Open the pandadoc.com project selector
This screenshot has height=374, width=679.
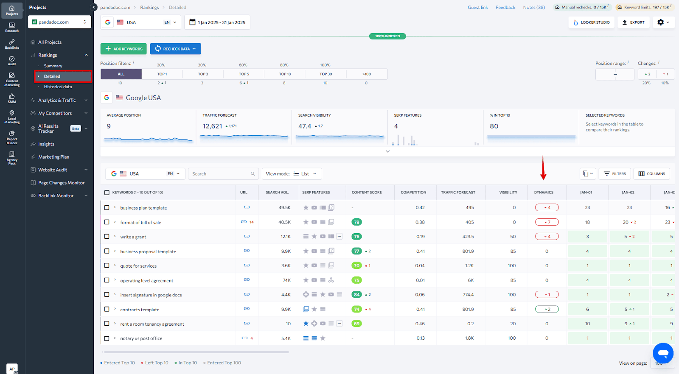click(59, 22)
